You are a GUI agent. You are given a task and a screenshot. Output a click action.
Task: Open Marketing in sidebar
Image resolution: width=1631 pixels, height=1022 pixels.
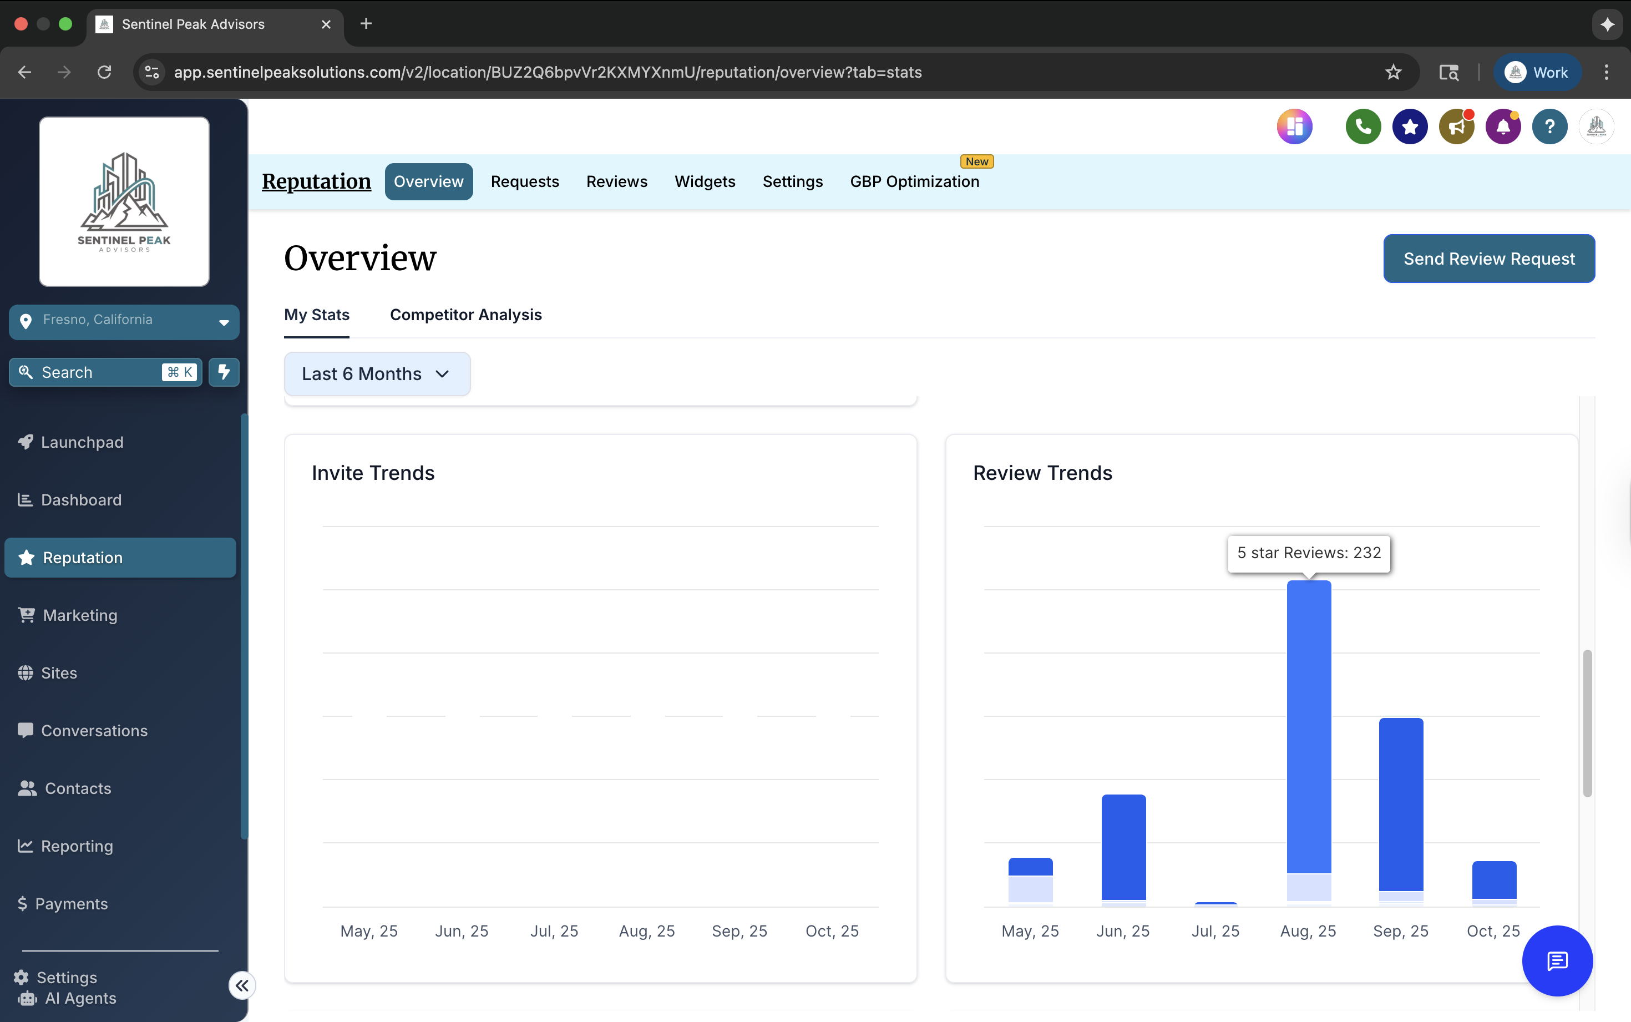pos(120,615)
